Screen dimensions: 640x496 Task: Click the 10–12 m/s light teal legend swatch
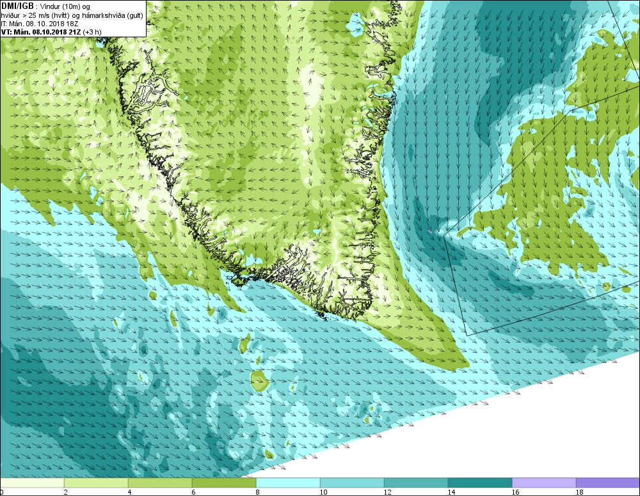[x=352, y=483]
